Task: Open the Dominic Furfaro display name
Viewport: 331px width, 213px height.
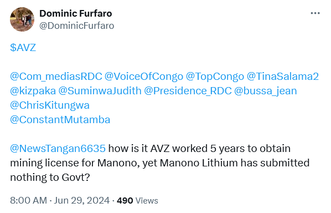Action: point(76,13)
